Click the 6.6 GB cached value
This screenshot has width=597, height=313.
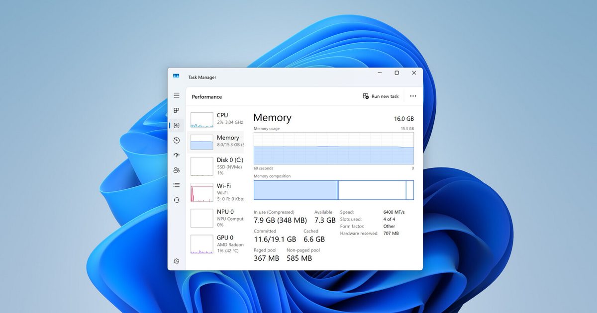[314, 239]
